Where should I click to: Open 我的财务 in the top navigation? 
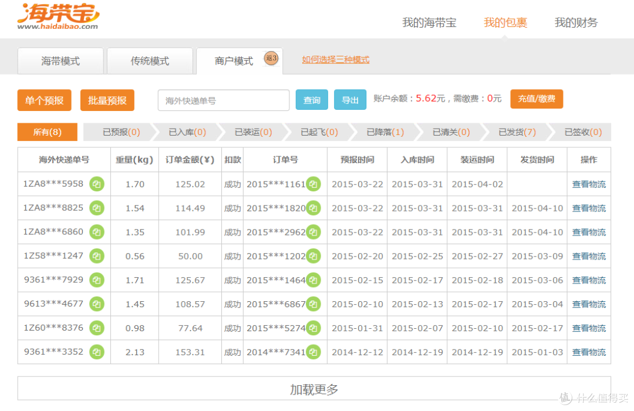[576, 23]
